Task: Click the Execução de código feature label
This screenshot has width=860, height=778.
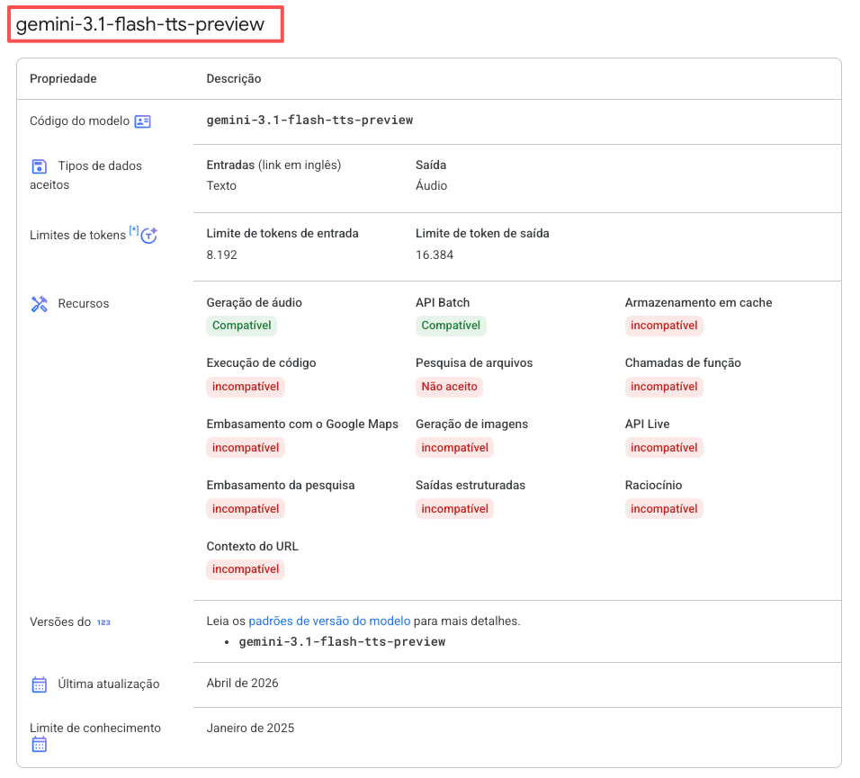Action: tap(261, 363)
